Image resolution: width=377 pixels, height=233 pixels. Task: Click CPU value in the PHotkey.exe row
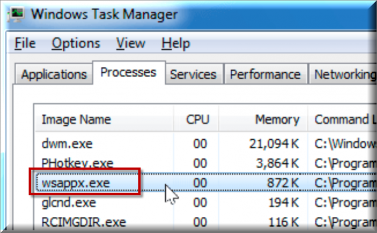[x=200, y=163]
